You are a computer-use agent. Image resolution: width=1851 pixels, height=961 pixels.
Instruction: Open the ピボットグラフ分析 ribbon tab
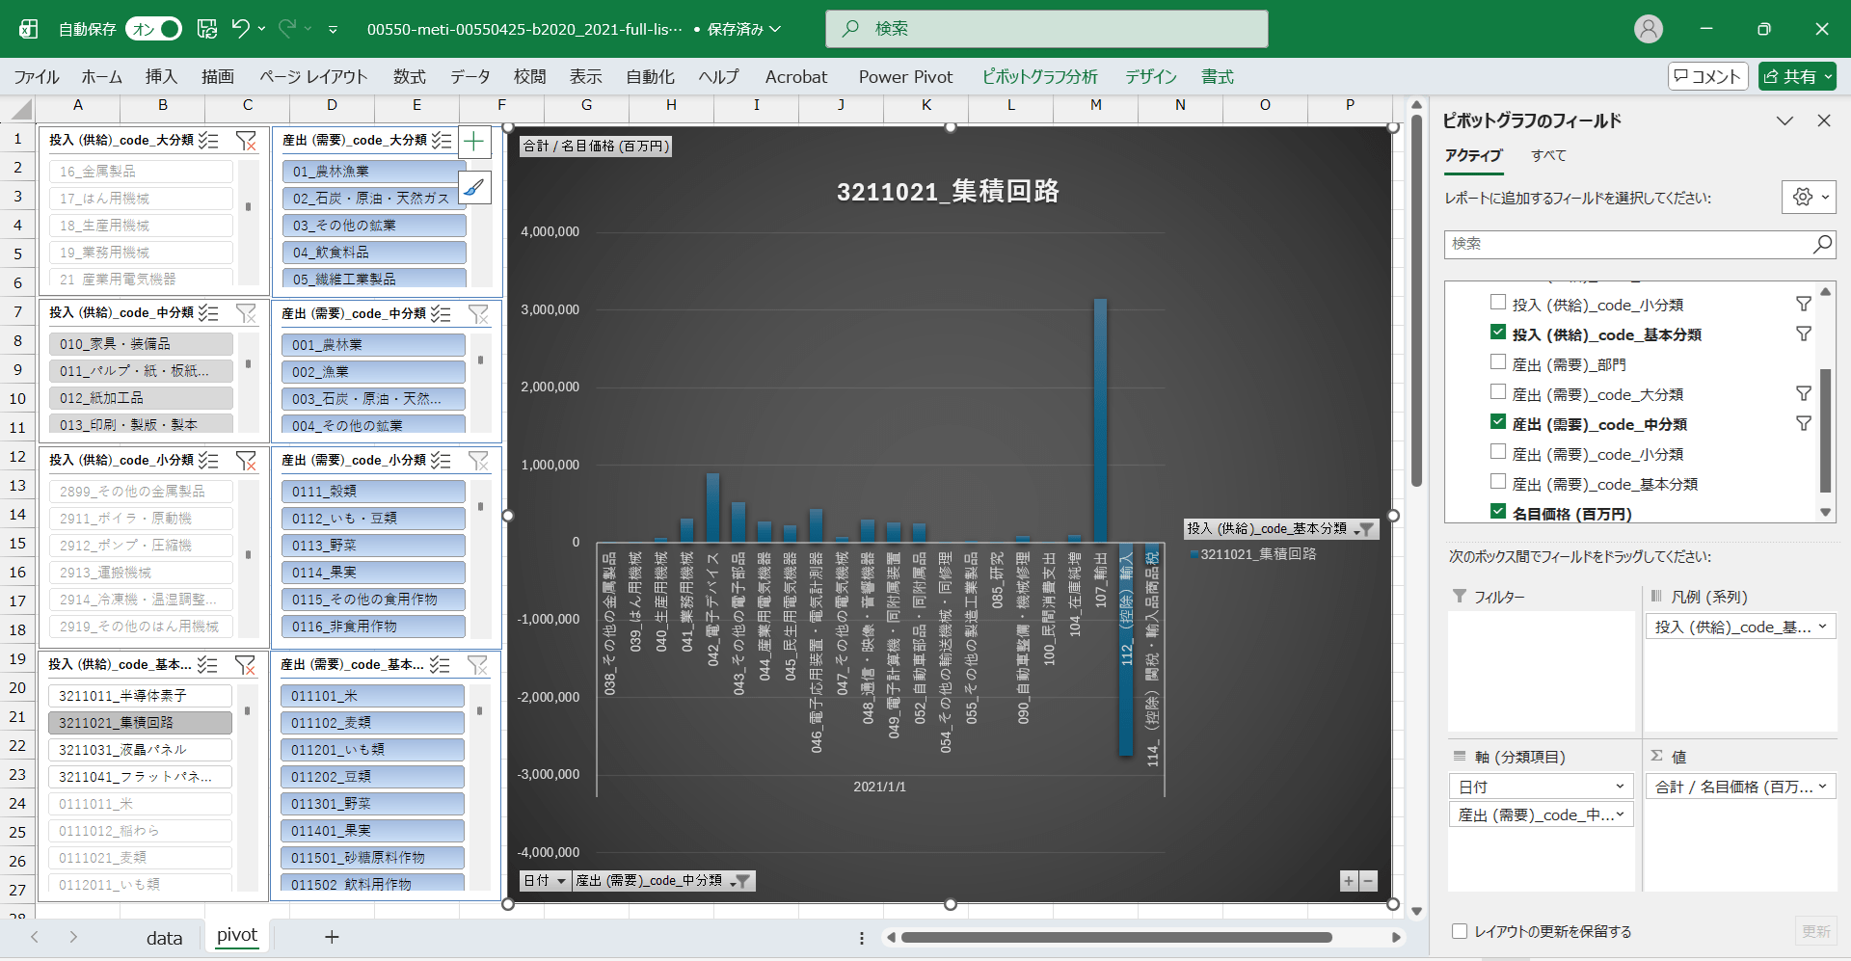(x=1039, y=77)
